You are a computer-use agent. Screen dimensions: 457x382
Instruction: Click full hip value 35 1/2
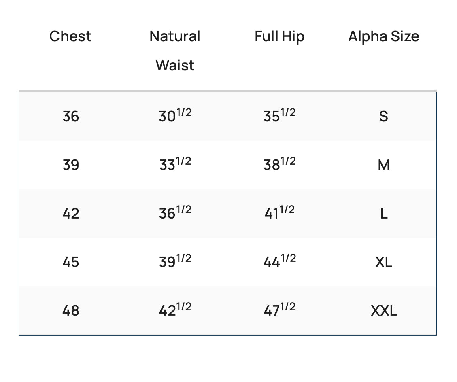(x=279, y=116)
